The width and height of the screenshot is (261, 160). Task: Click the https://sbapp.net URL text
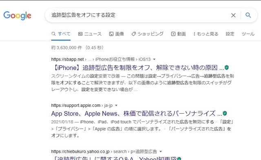(x=67, y=59)
